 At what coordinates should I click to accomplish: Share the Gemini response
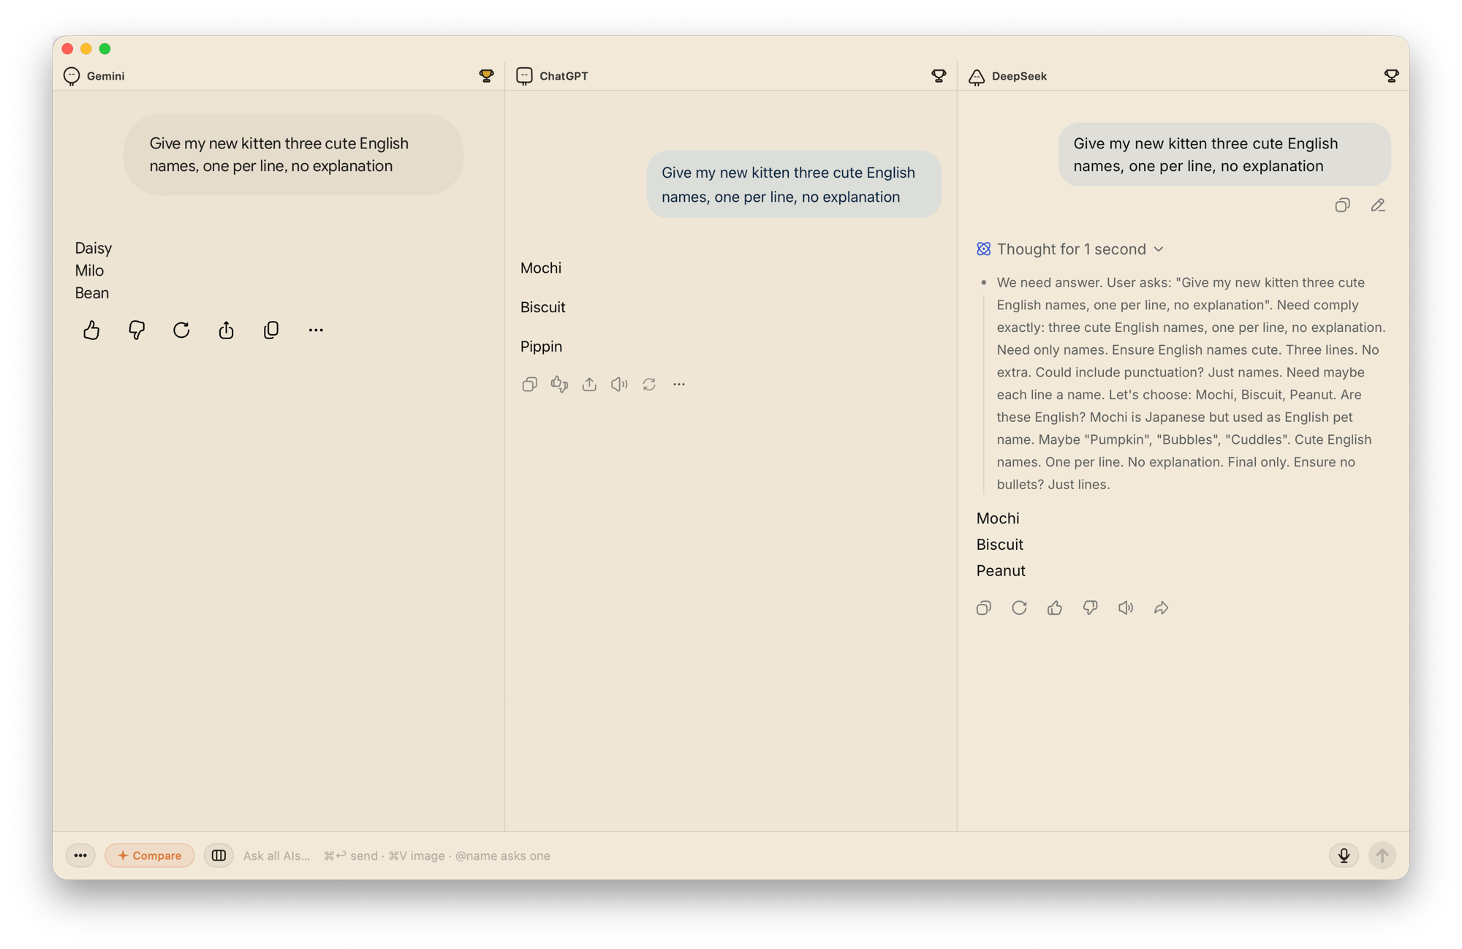point(227,330)
